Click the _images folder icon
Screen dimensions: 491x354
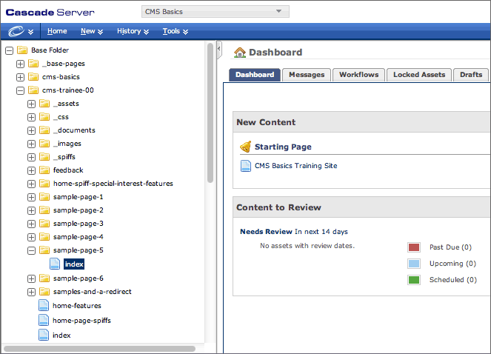click(x=44, y=144)
